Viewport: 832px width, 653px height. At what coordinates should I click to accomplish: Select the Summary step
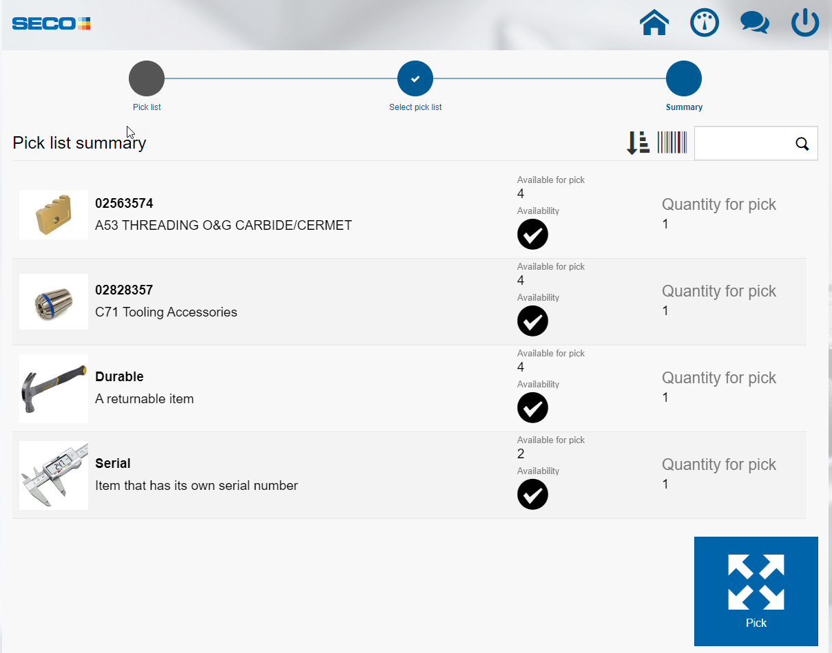[x=684, y=78]
